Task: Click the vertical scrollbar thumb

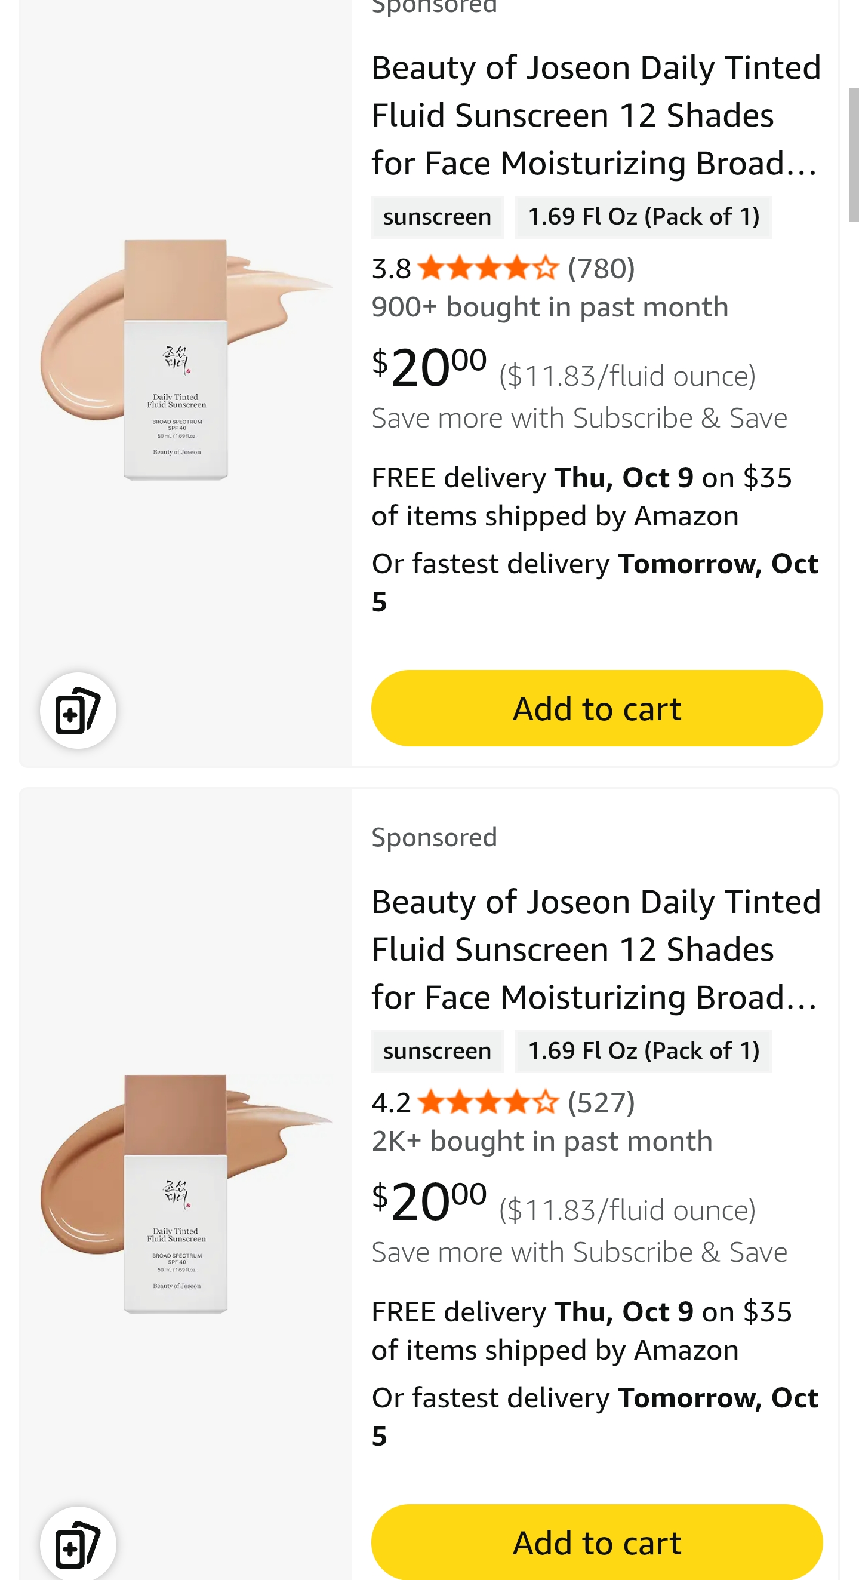Action: pos(853,155)
